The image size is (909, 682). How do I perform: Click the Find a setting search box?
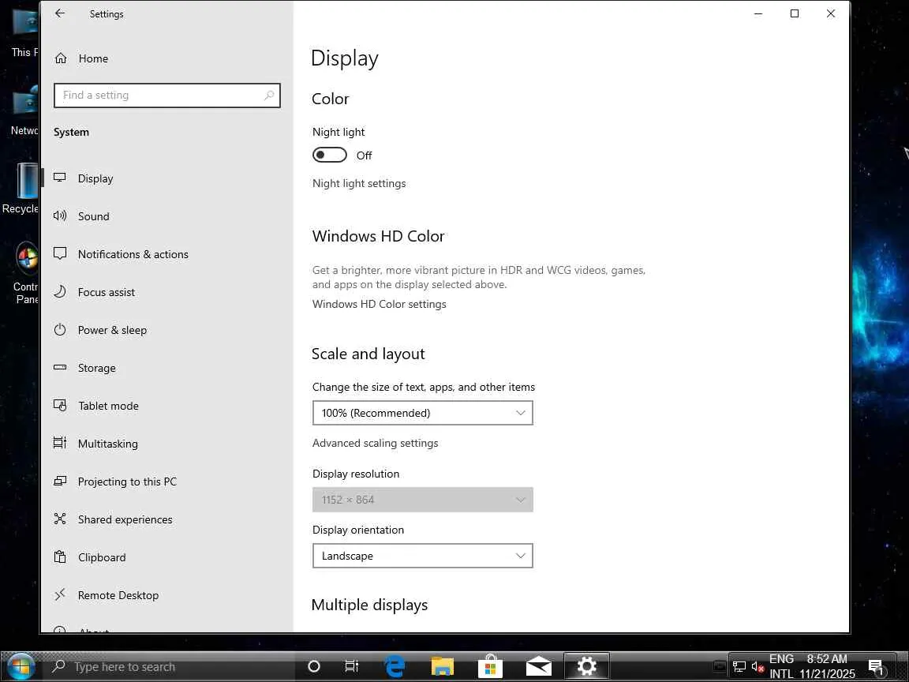(x=167, y=95)
